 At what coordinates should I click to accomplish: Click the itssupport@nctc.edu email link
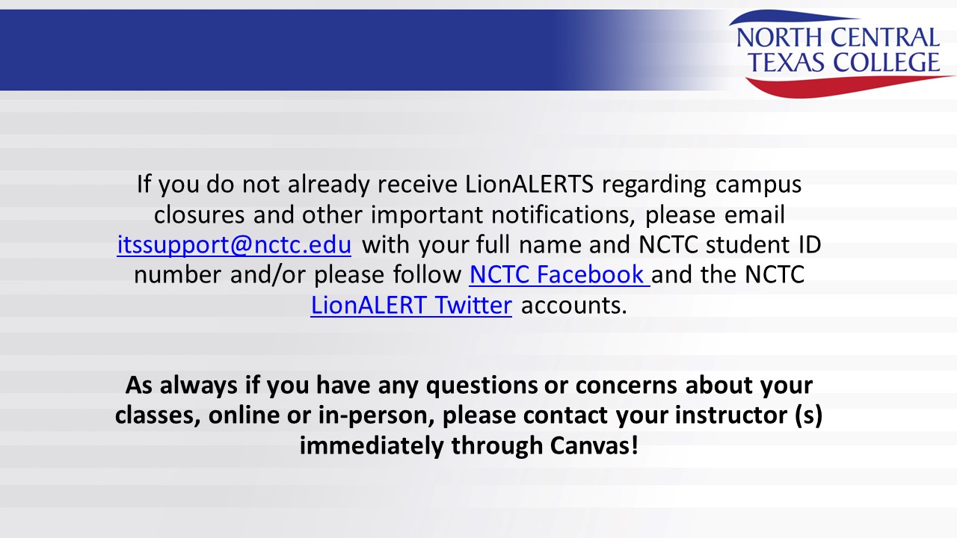[234, 245]
